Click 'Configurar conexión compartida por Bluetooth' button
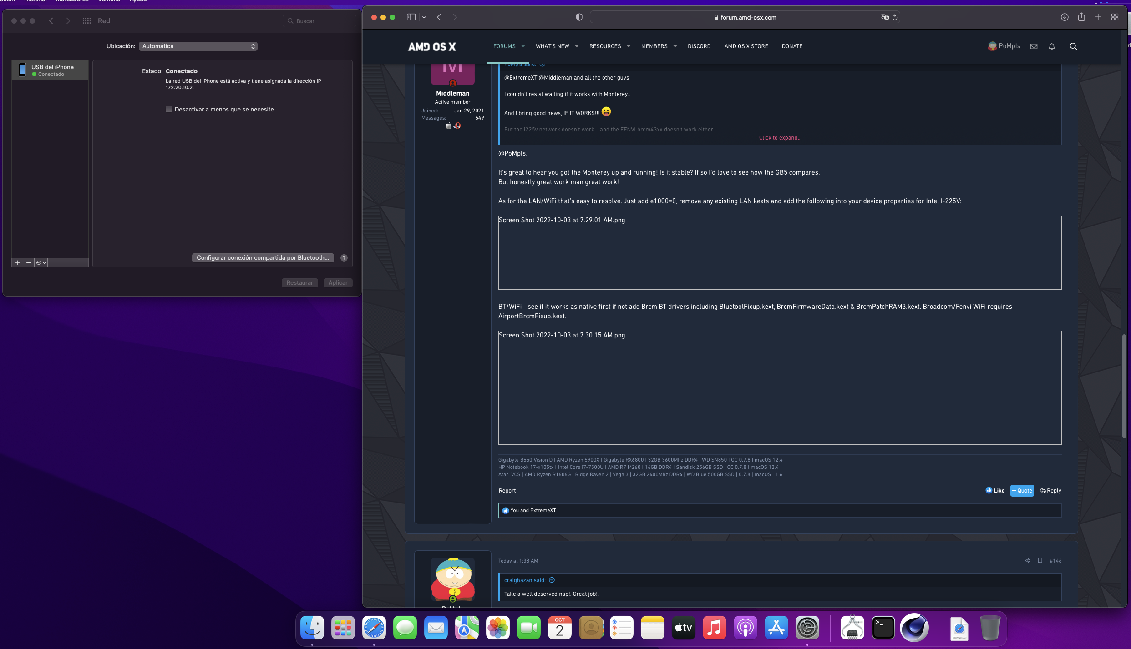 point(263,258)
